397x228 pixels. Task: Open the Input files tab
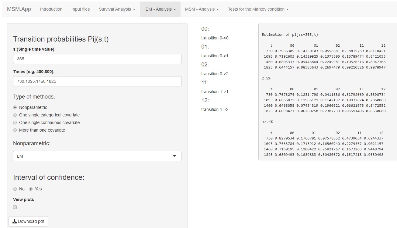click(81, 9)
